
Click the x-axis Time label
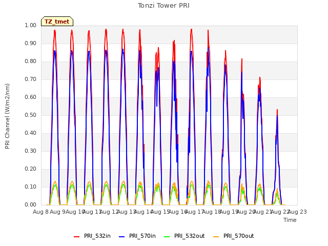(x=290, y=220)
